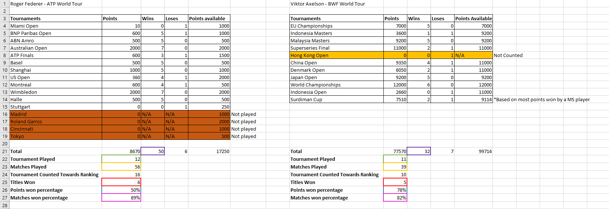Screen dimensions: 609x209
Task: Select the yellow Hong Kong Open cell
Action: pos(337,55)
